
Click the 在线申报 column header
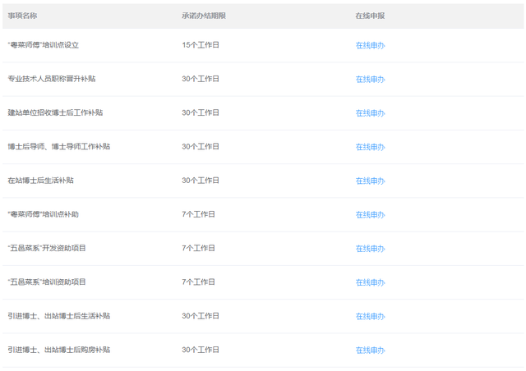click(x=370, y=16)
